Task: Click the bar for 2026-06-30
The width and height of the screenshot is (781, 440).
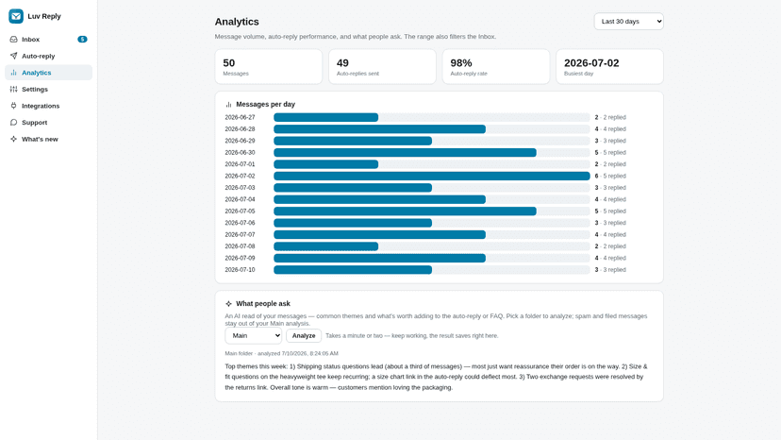Action: [405, 153]
